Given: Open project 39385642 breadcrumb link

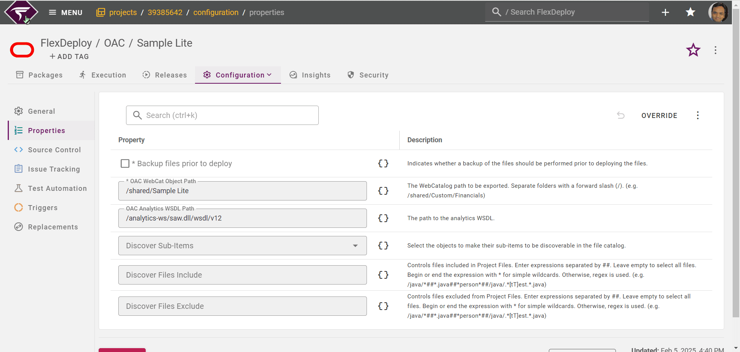Looking at the screenshot, I should point(165,12).
